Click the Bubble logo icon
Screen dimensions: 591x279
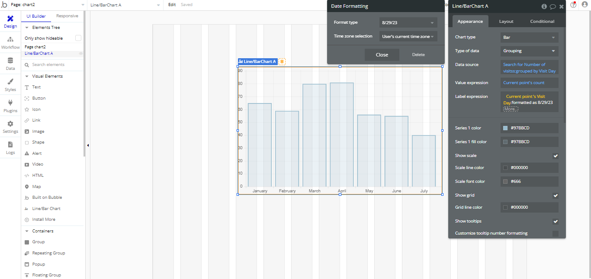click(4, 5)
